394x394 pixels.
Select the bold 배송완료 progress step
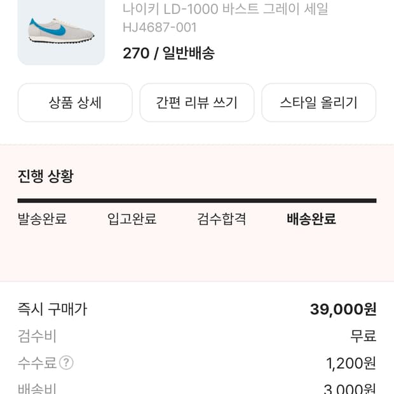[x=311, y=219]
